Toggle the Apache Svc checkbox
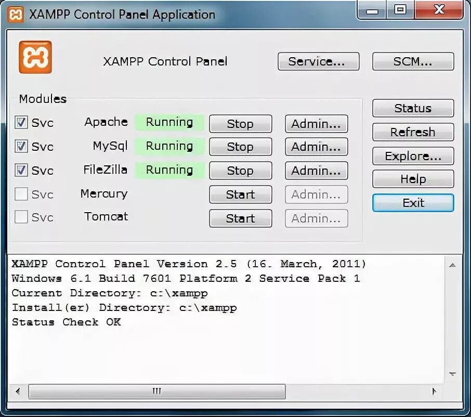 [x=21, y=123]
